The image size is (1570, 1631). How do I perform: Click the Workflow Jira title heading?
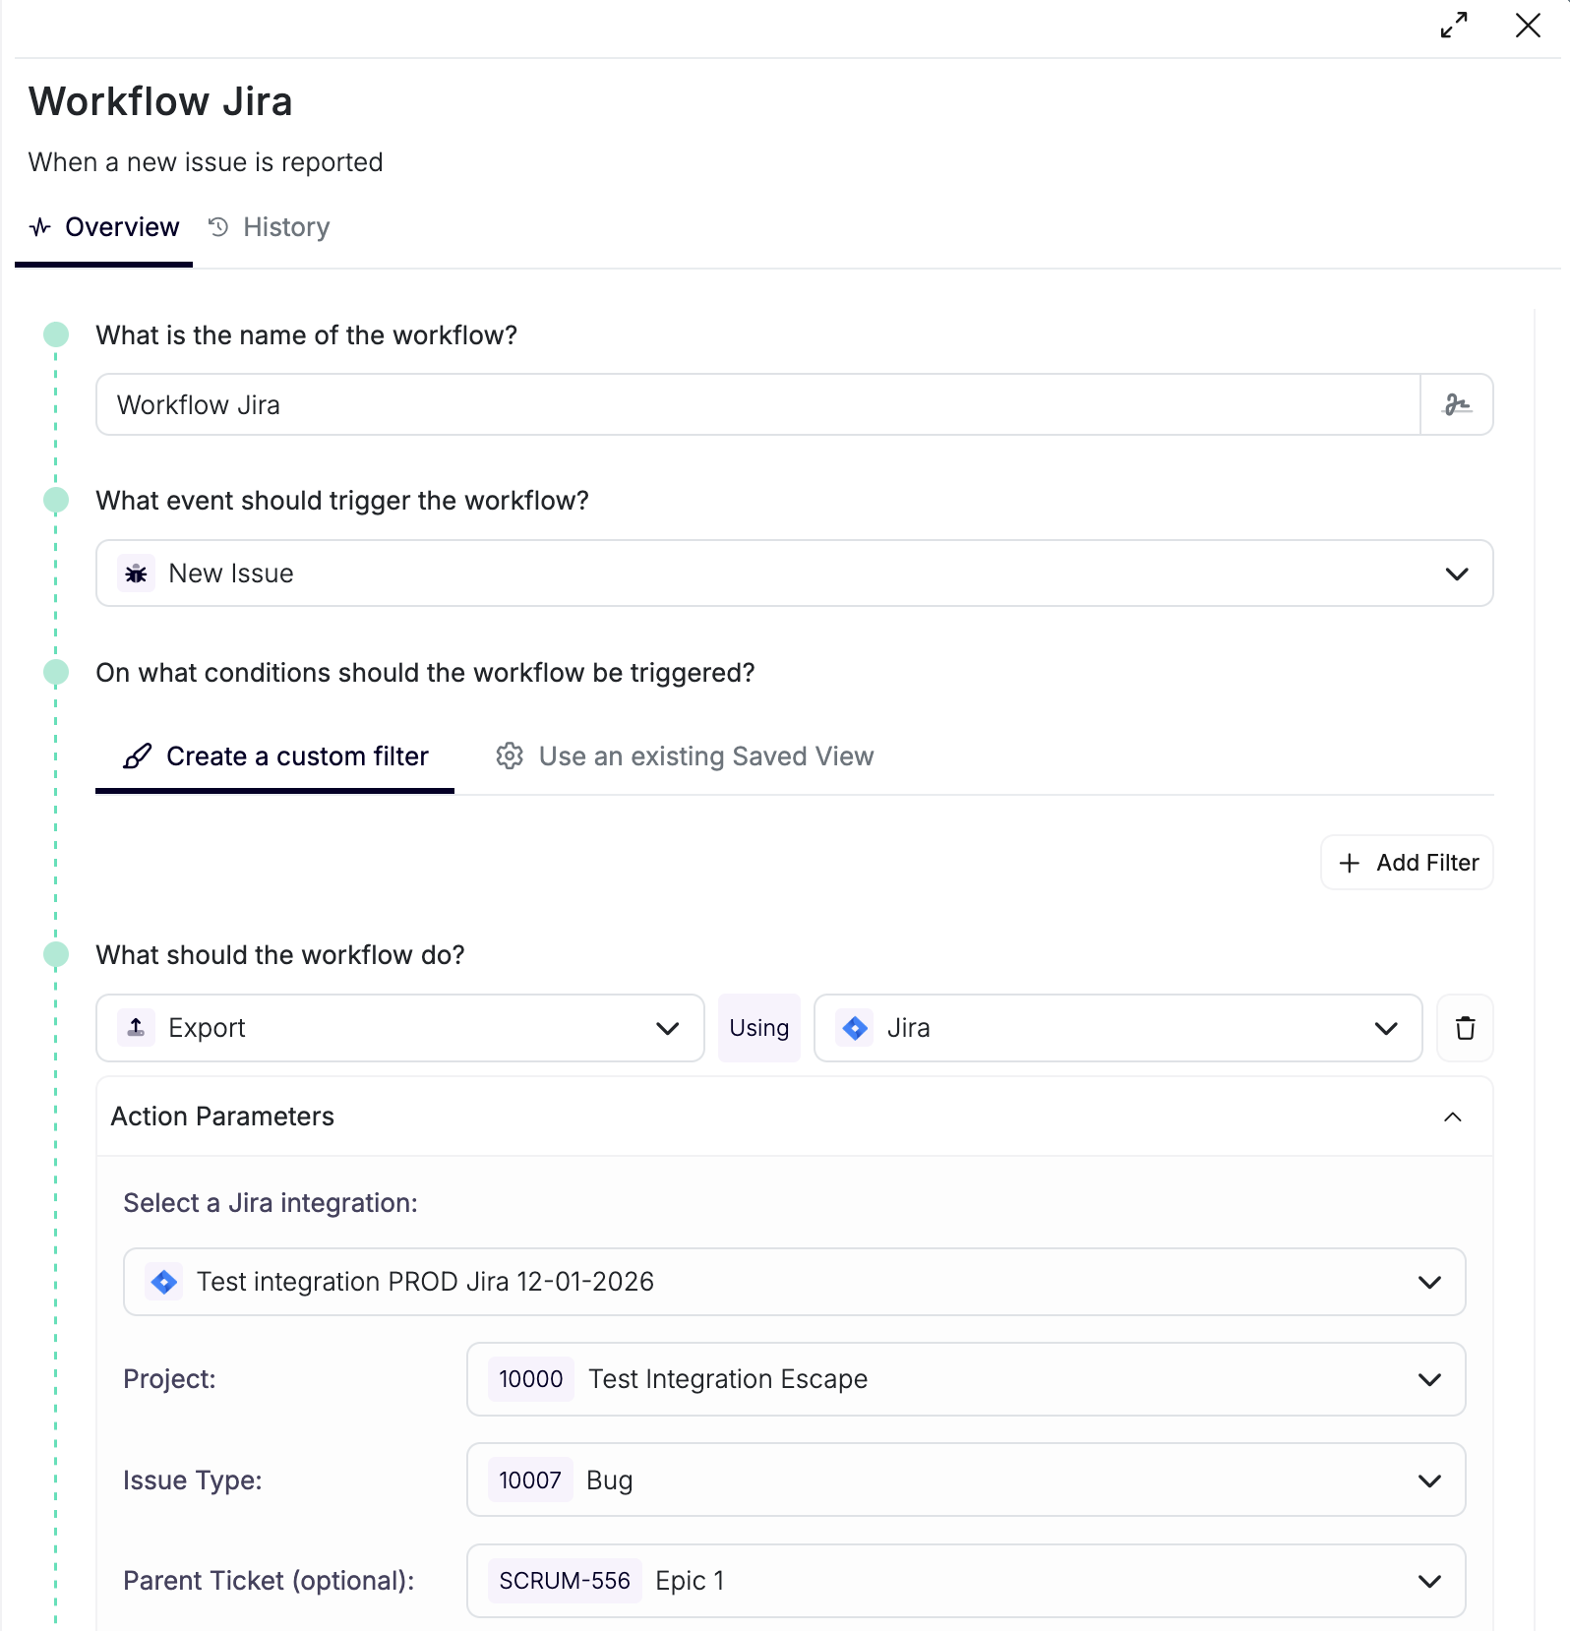coord(160,101)
